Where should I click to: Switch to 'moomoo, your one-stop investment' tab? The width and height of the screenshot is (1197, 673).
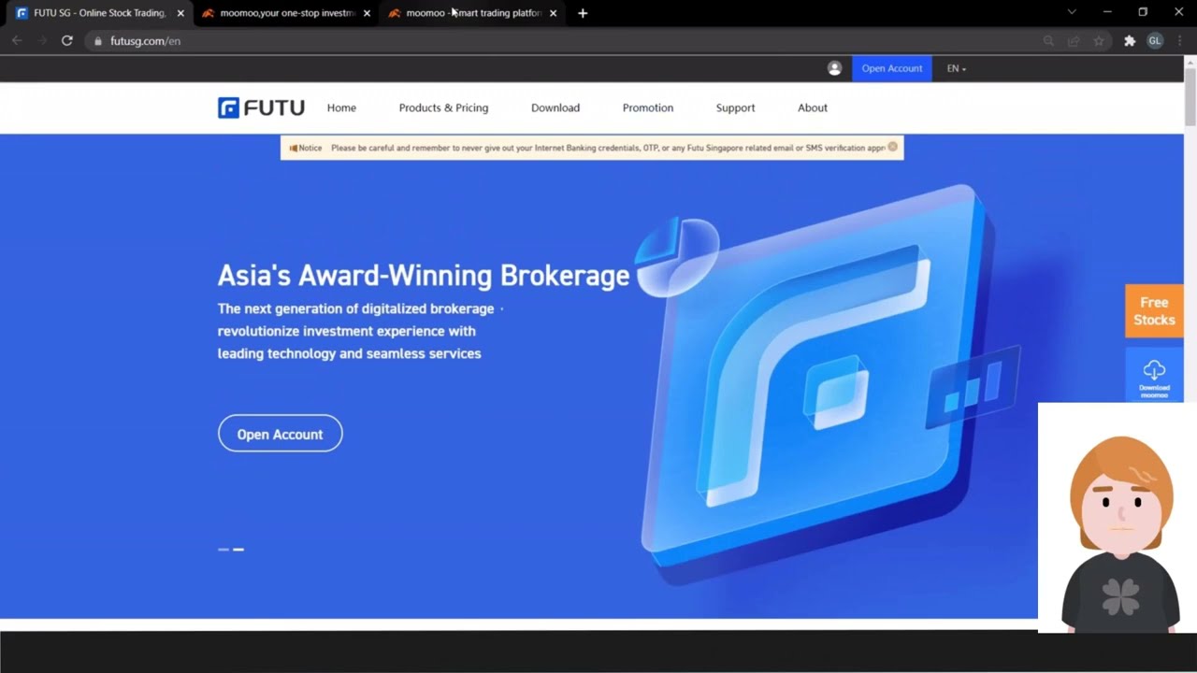[x=284, y=13]
